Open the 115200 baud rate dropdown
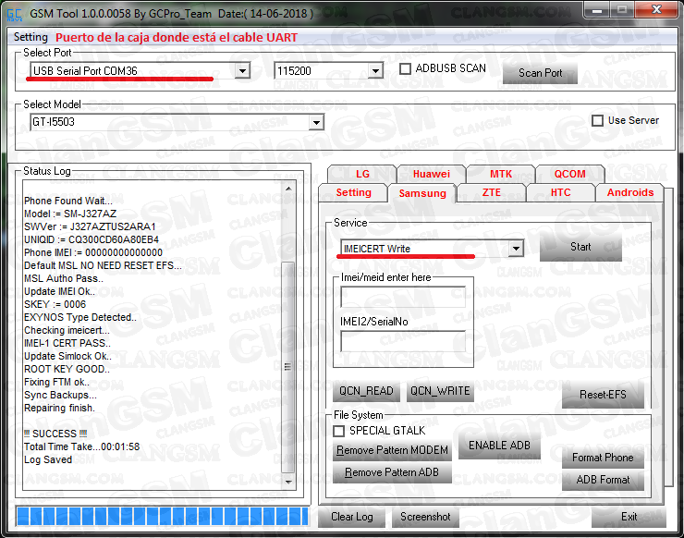 (x=375, y=70)
